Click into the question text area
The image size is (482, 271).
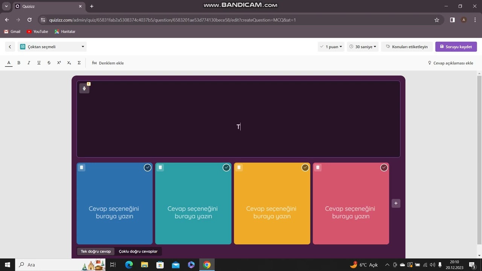238,119
